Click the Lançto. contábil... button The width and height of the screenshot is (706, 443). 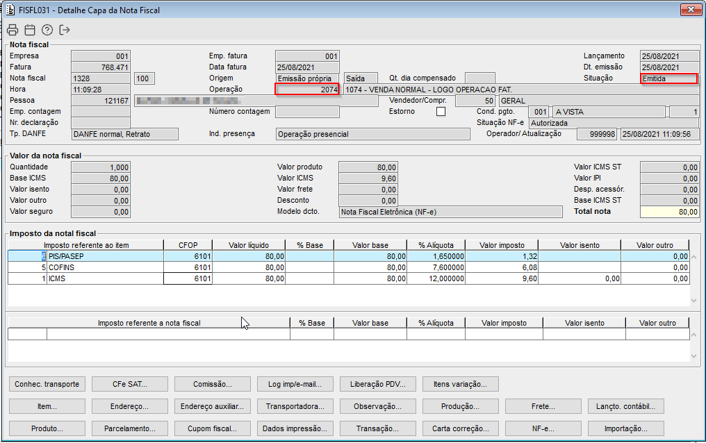pos(625,406)
